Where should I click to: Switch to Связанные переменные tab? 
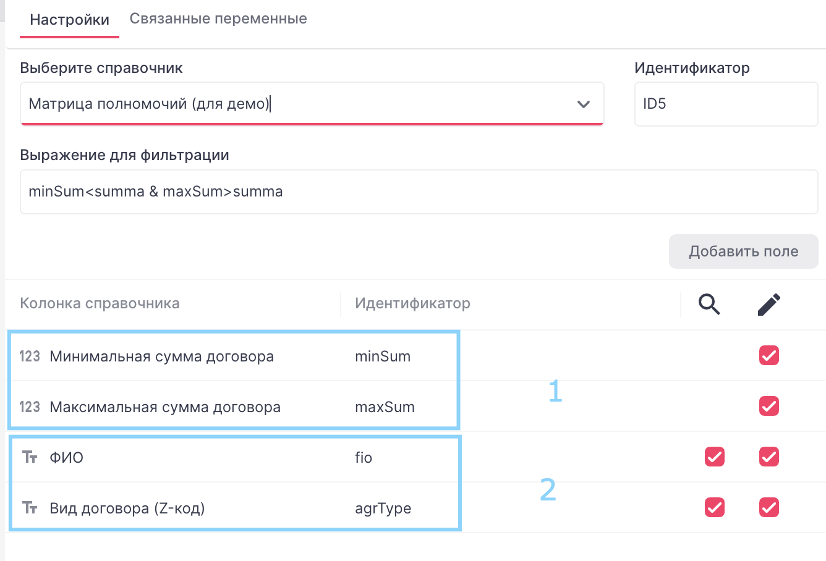(218, 19)
